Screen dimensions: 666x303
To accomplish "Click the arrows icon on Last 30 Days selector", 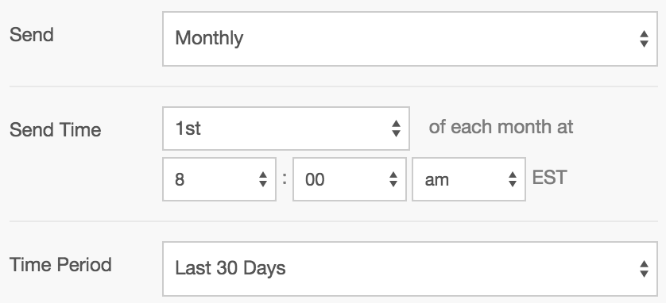I will click(644, 269).
